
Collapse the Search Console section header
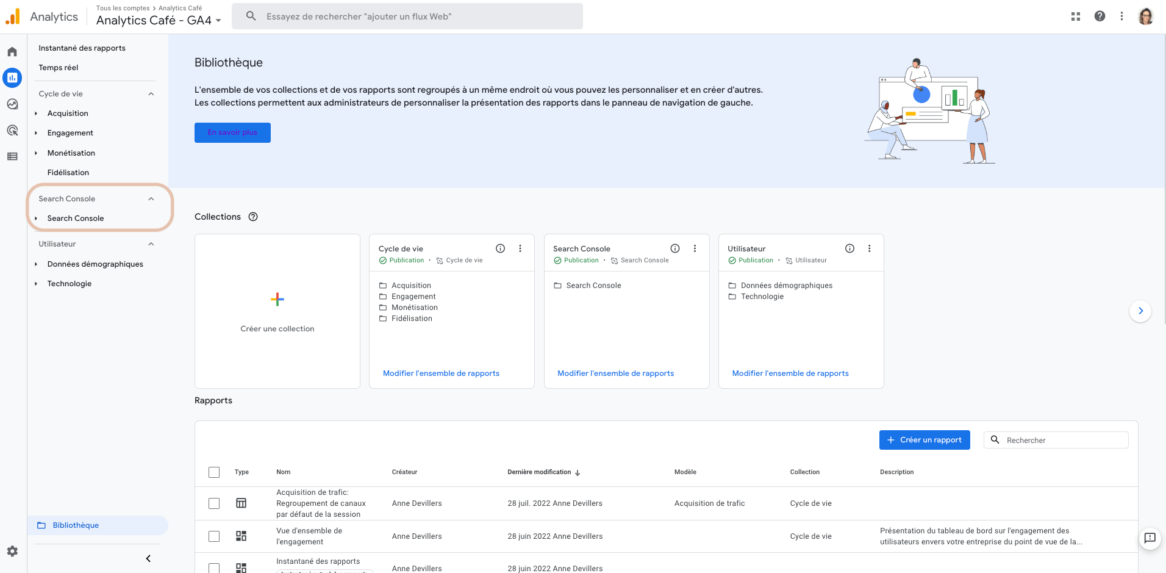[151, 199]
